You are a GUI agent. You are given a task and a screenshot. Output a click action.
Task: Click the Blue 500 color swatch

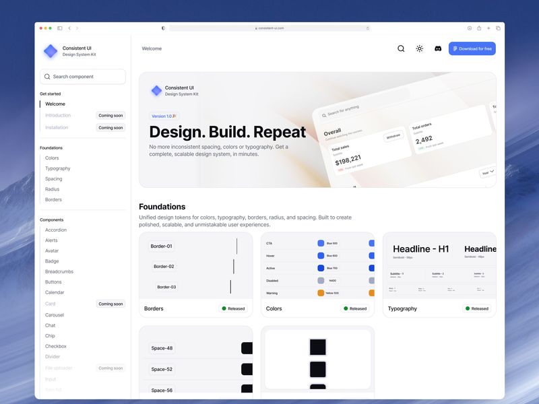321,244
